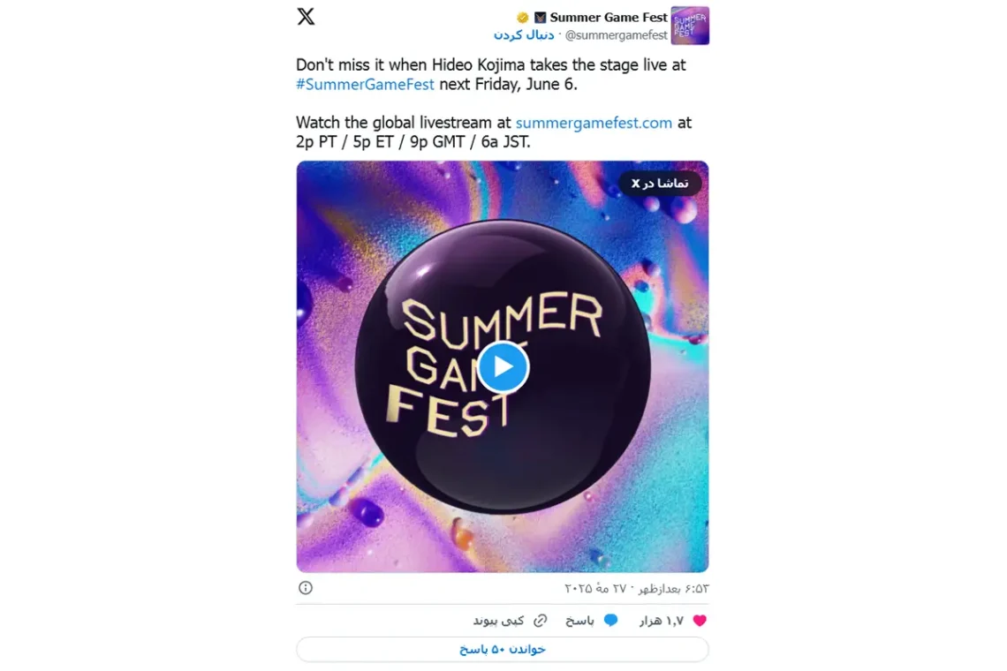The image size is (1007, 671).
Task: Like the tweet with the pink heart icon
Action: click(700, 621)
